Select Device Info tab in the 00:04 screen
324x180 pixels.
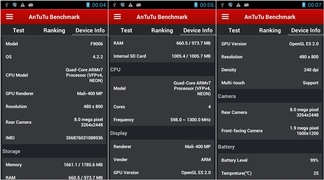coord(90,31)
